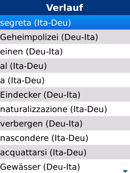The width and height of the screenshot is (130, 173).
Task: Open acquattarsi (Ita-Deu) from the history
Action: [65, 152]
